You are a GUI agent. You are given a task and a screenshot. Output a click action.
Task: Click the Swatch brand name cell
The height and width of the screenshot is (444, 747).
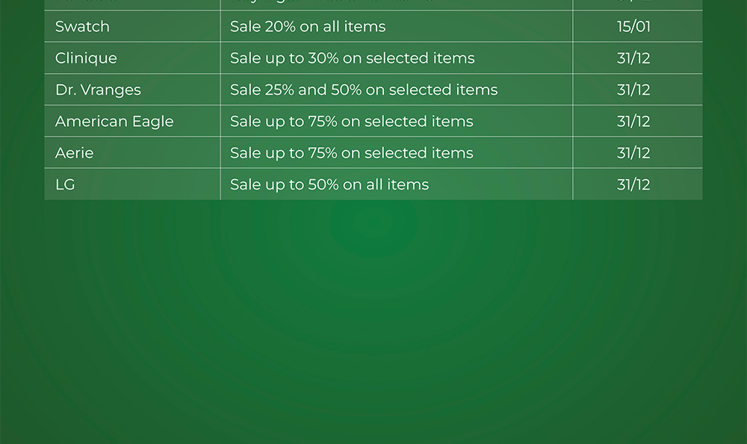(x=82, y=27)
